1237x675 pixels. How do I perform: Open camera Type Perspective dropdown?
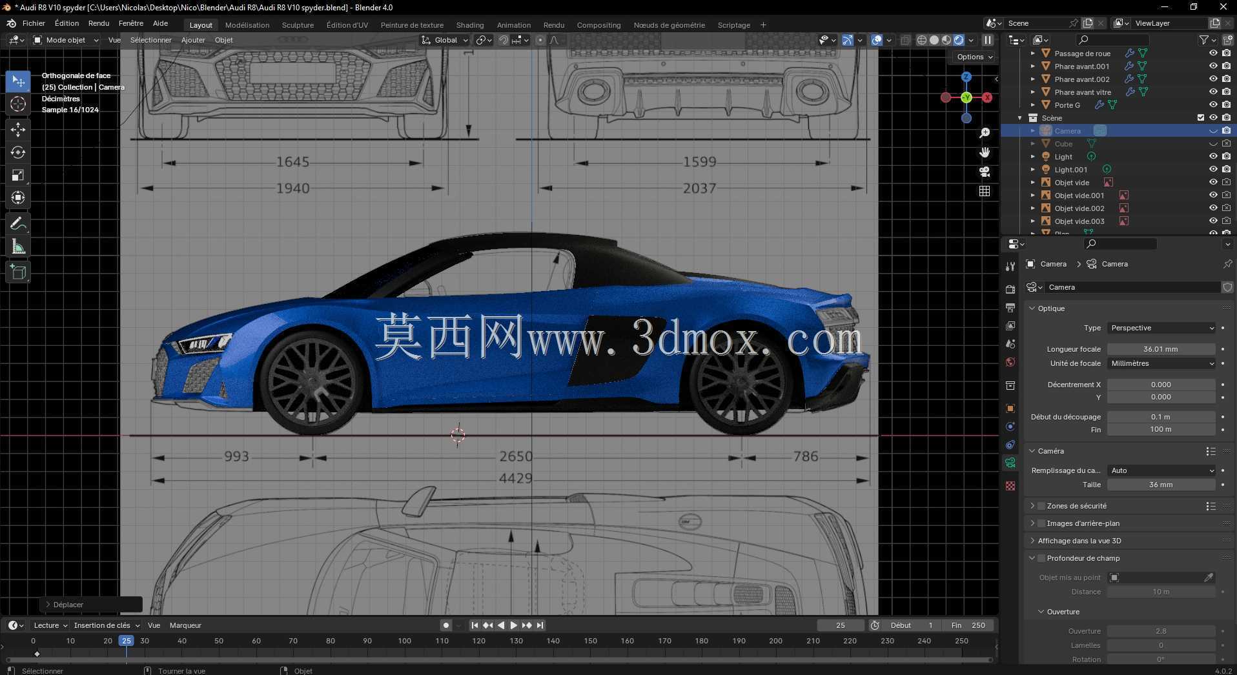(x=1161, y=328)
